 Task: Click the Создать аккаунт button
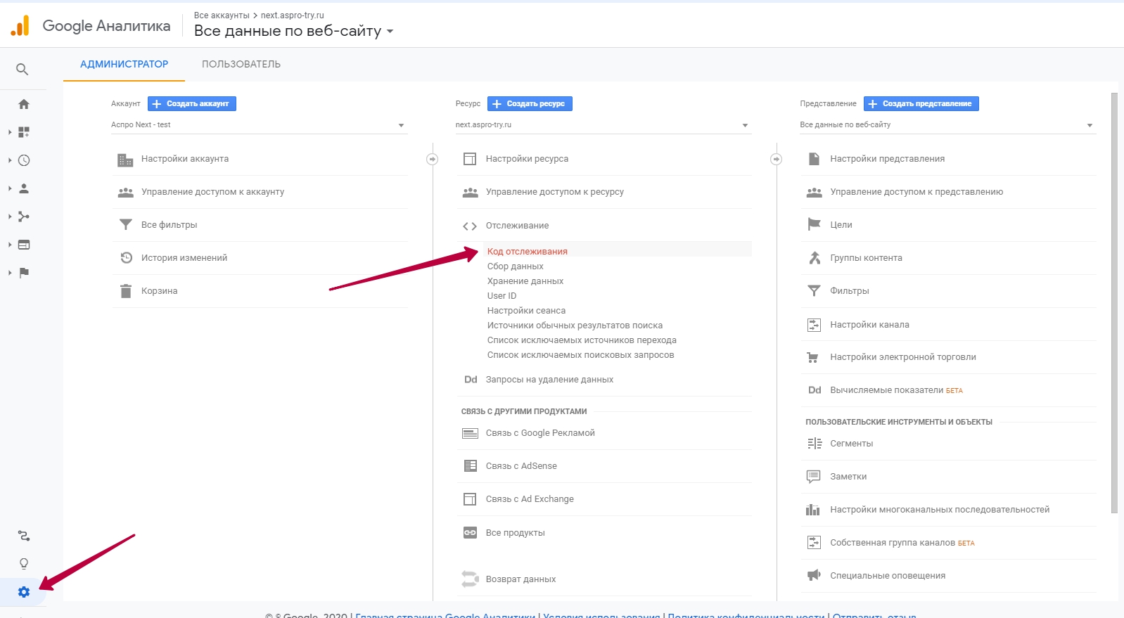click(192, 104)
